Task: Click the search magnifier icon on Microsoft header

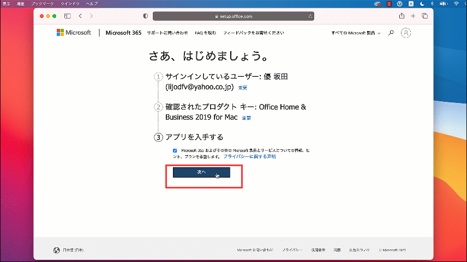Action: coord(391,33)
